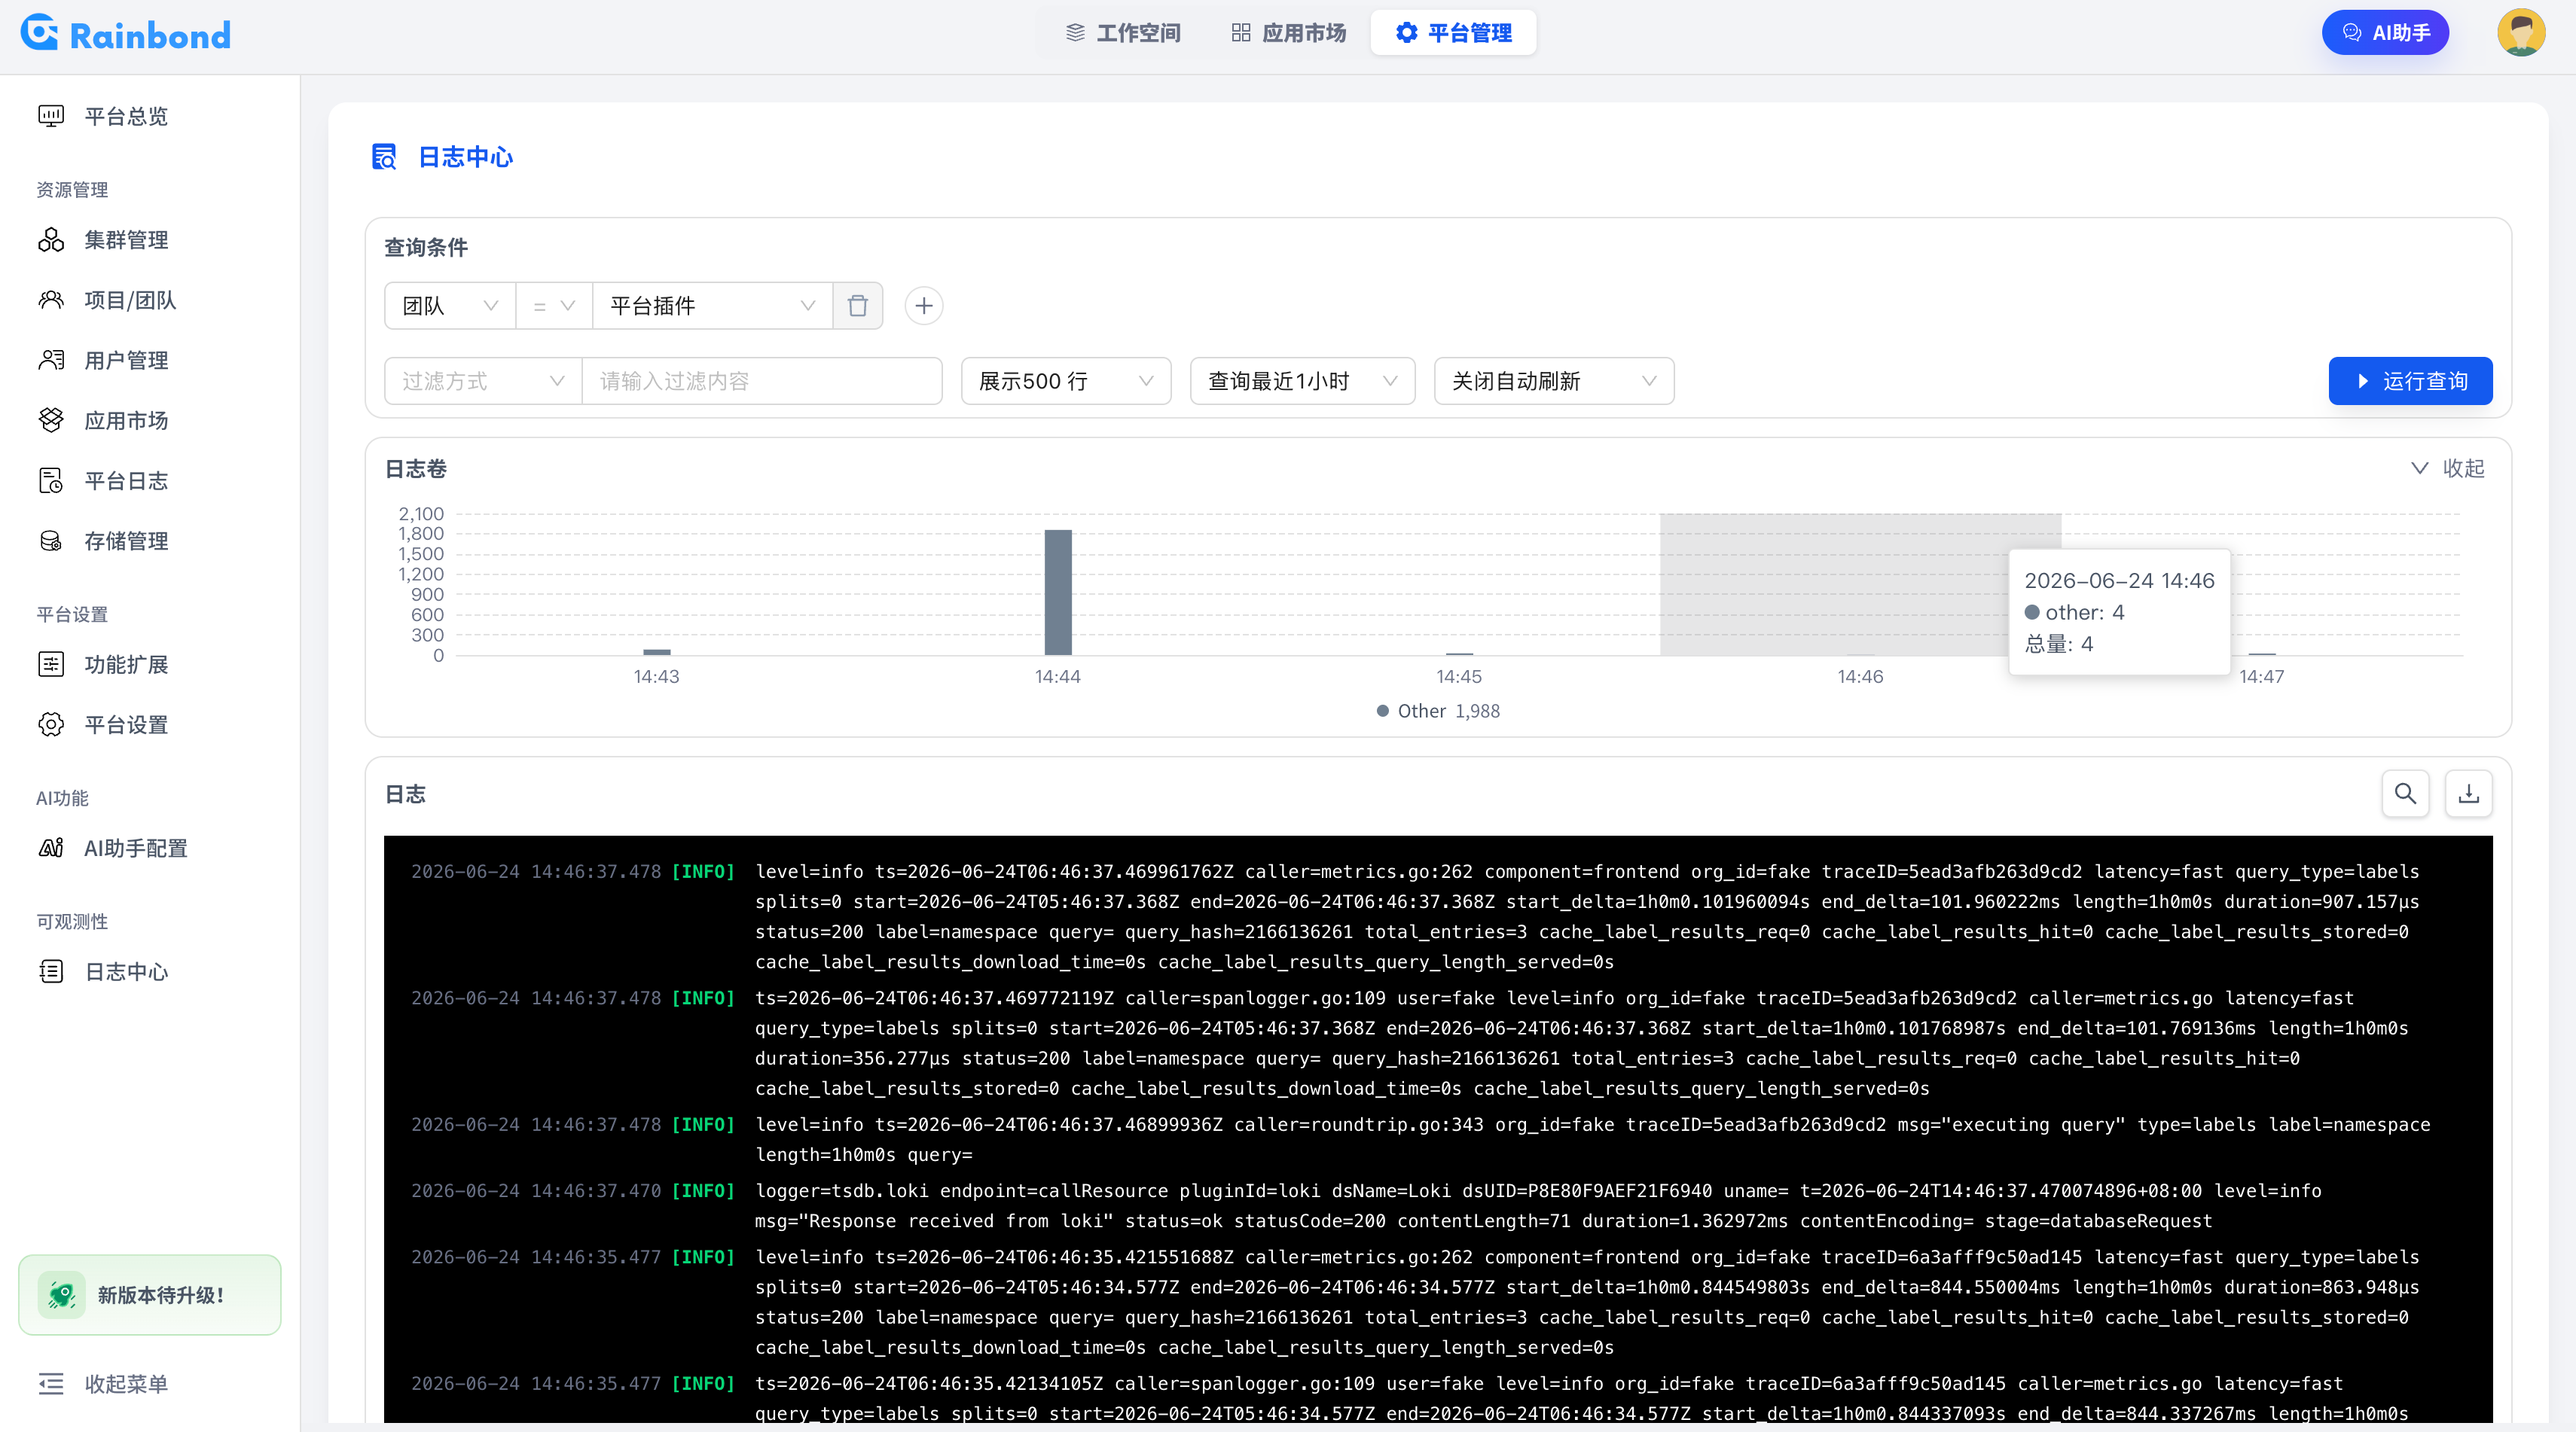Click the 功能扩展 sidebar icon
2576x1432 pixels.
click(x=51, y=665)
